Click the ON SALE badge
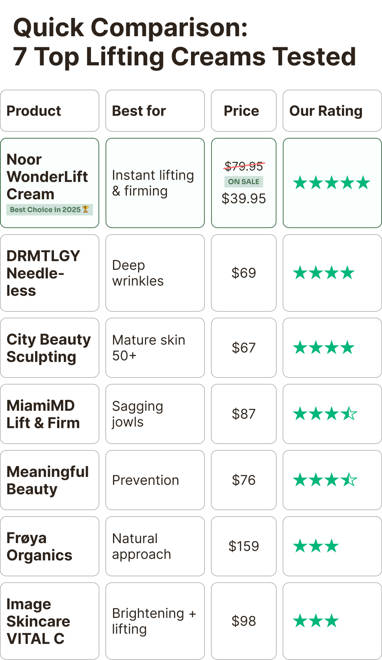This screenshot has height=660, width=382. 244,182
